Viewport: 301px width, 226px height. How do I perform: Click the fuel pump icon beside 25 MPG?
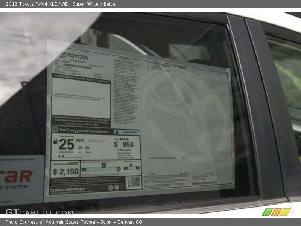(x=55, y=142)
